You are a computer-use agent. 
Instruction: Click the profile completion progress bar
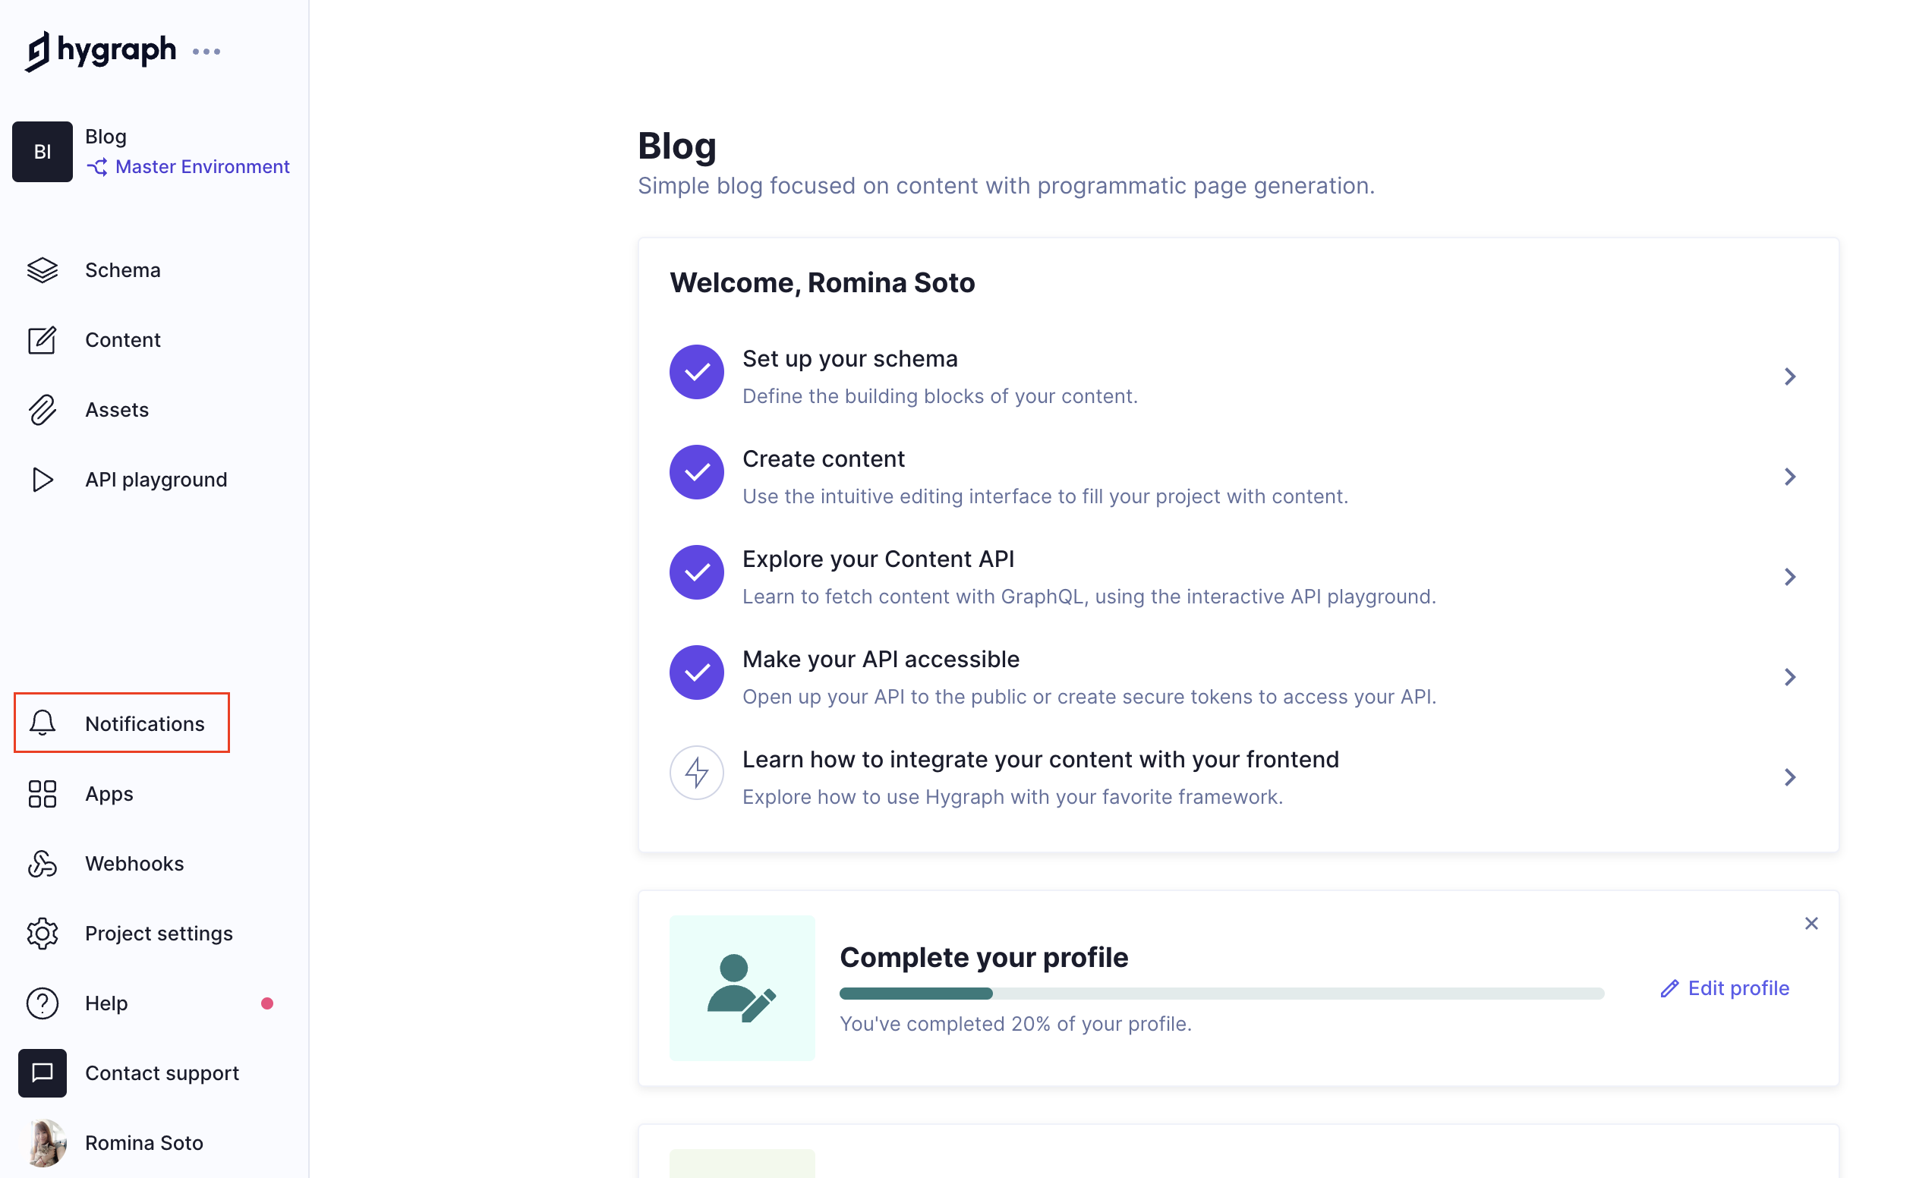(1221, 994)
